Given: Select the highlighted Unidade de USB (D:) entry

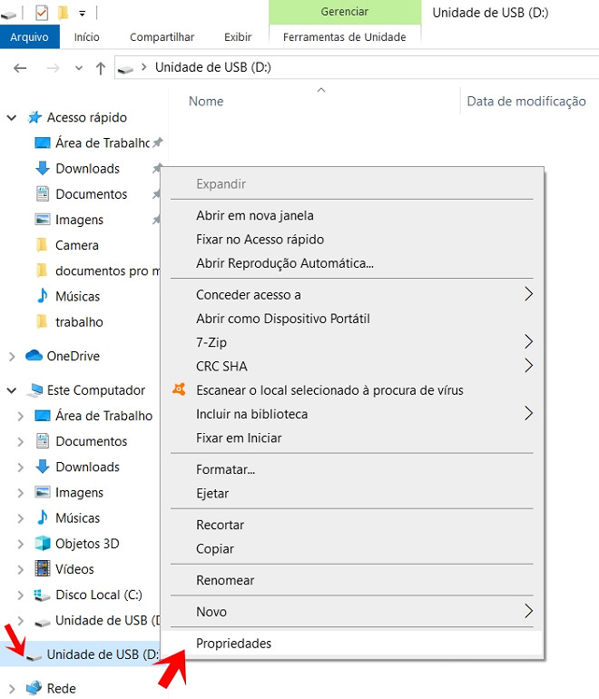Looking at the screenshot, I should click(x=80, y=654).
